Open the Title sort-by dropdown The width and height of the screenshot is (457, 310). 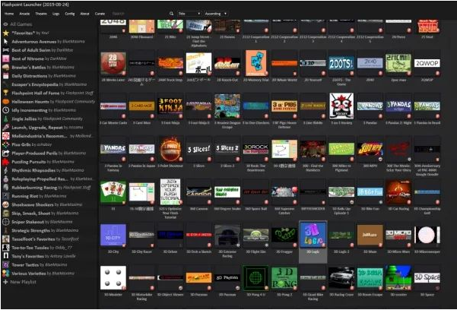(x=189, y=14)
